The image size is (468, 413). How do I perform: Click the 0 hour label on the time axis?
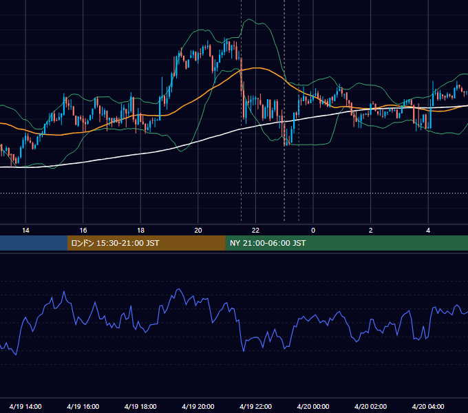(313, 231)
